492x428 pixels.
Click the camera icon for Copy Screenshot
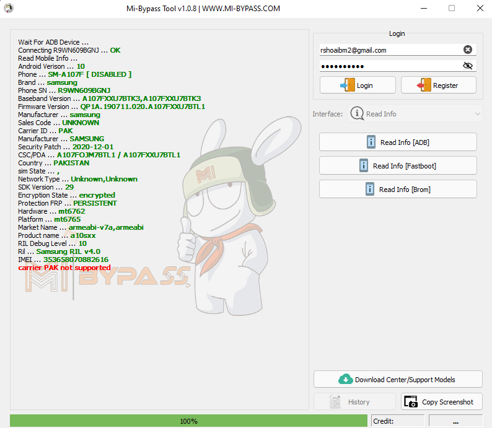(411, 402)
